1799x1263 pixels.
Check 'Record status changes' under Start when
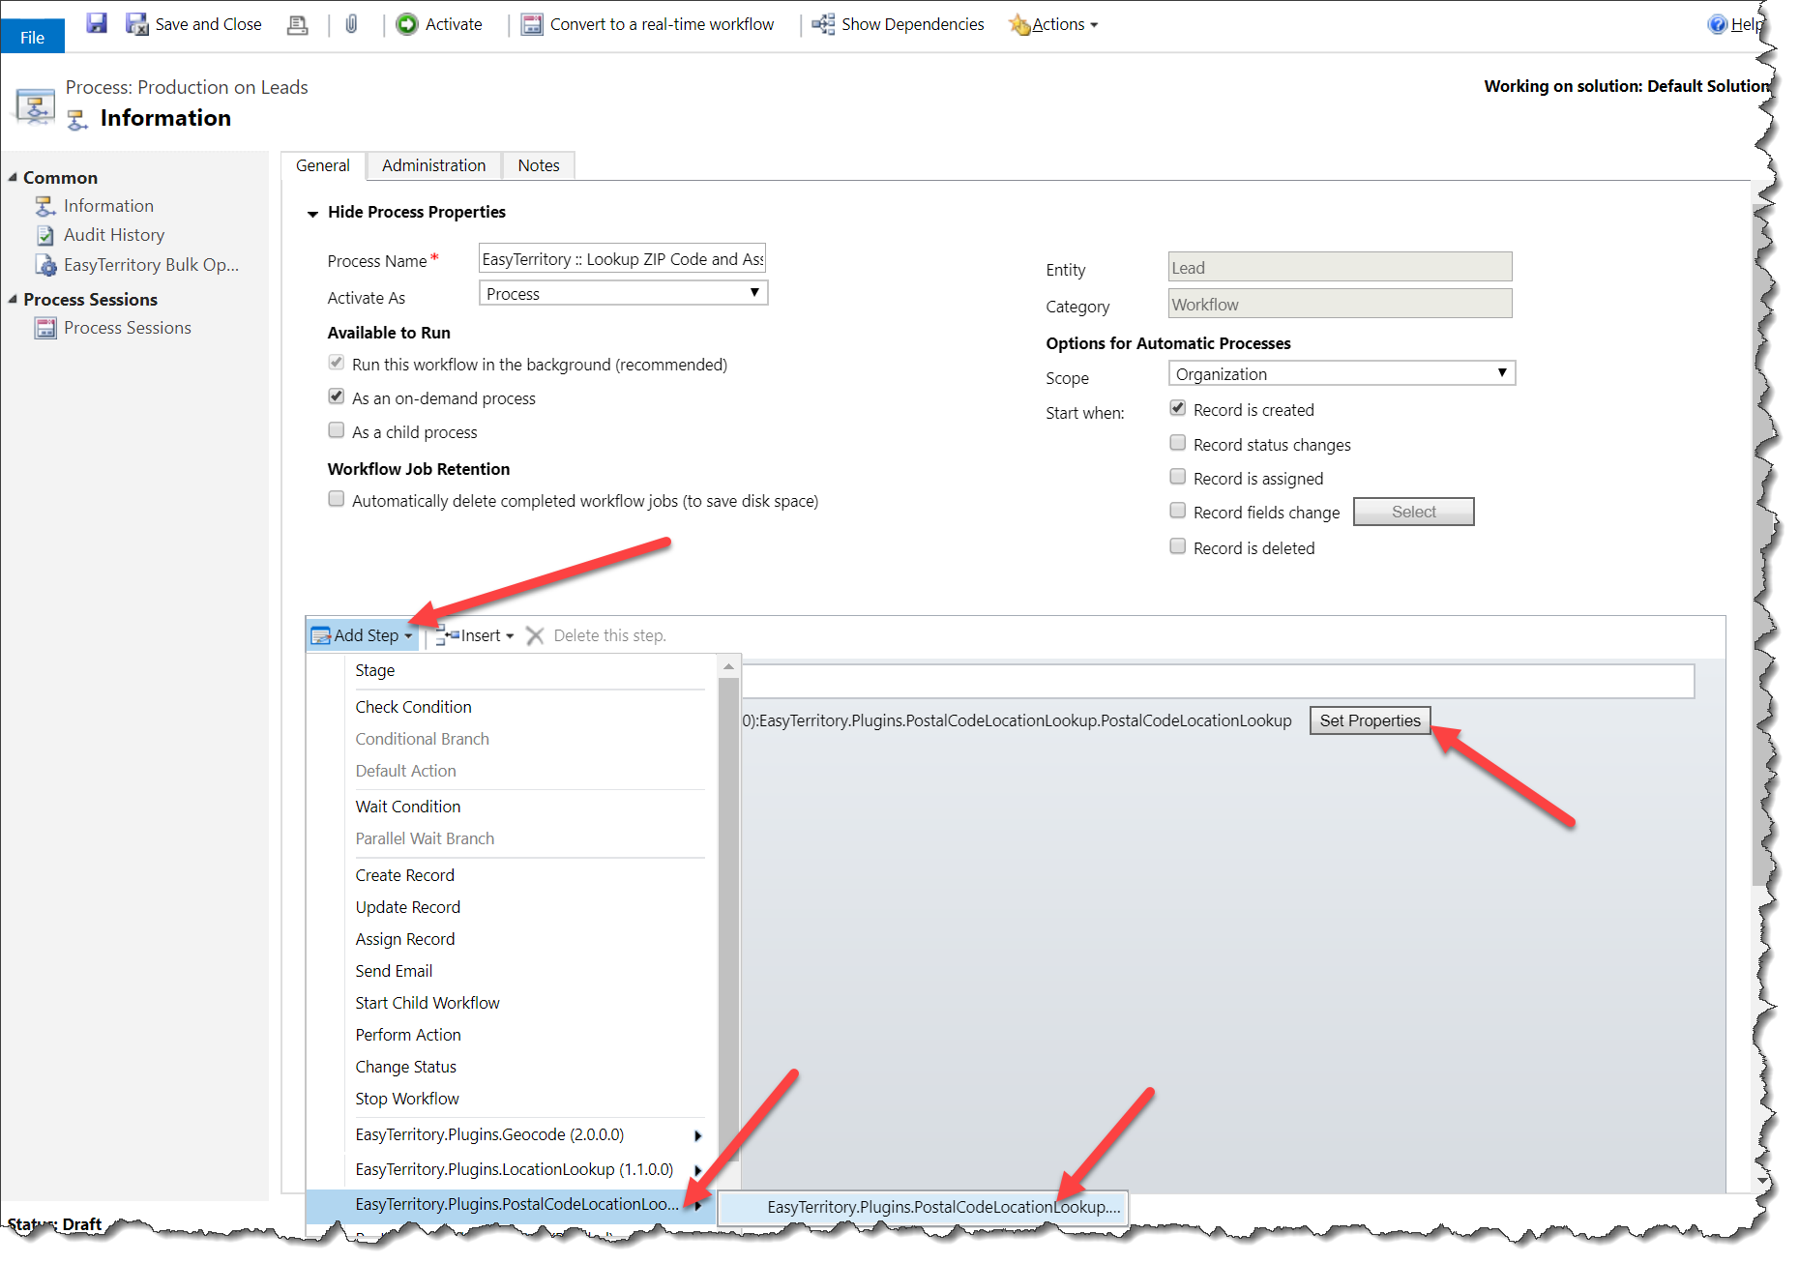(1177, 442)
